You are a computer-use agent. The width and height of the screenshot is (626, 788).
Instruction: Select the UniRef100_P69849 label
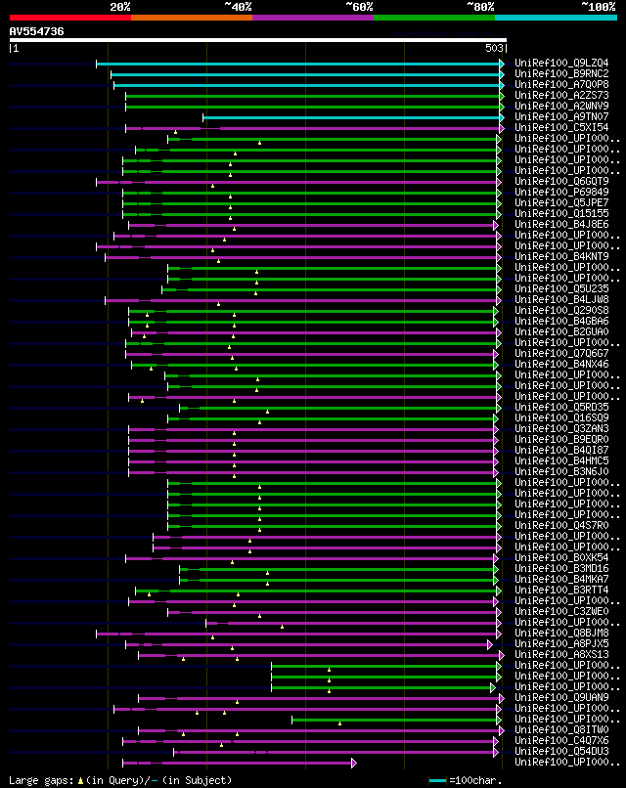click(561, 192)
